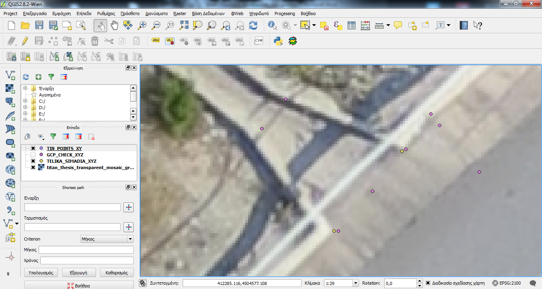Click the filter icon in the Layers panel
The width and height of the screenshot is (542, 289).
(x=53, y=137)
